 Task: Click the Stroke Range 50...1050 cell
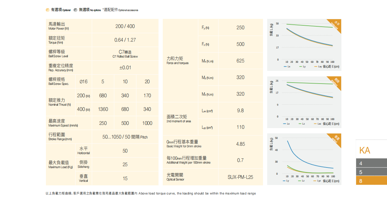pyautogui.click(x=125, y=137)
